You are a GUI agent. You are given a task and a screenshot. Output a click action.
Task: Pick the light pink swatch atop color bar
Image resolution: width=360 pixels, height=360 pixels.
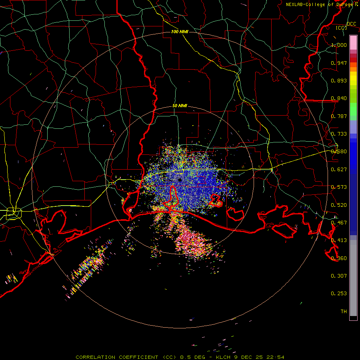click(353, 42)
